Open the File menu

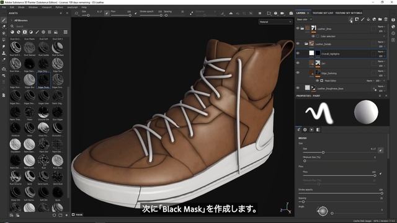[x=4, y=7]
